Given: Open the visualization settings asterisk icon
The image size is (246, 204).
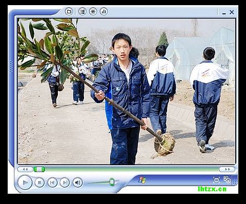Looking at the screenshot, I should coord(93,12).
